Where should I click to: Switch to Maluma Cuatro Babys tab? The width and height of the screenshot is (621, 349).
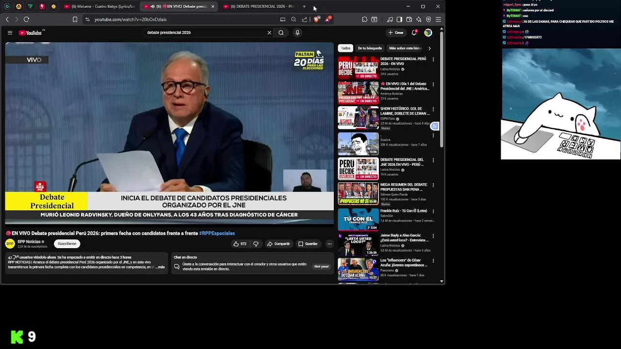coord(99,6)
